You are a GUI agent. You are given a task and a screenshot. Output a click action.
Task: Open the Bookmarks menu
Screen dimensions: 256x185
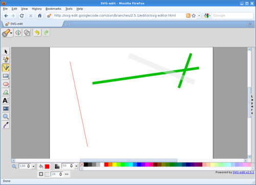point(53,9)
